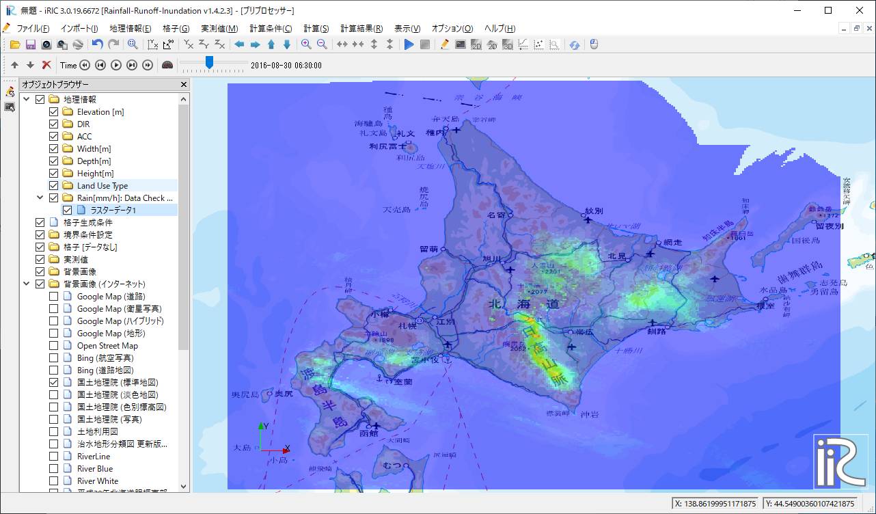
Task: Click the Open file folder icon
Action: click(x=14, y=44)
